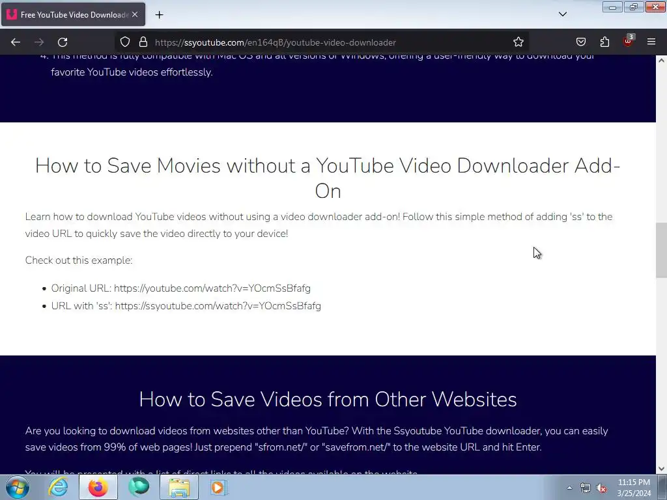This screenshot has height=500, width=667.
Task: Click paragraph starting 'Learn how to download'
Action: point(319,225)
